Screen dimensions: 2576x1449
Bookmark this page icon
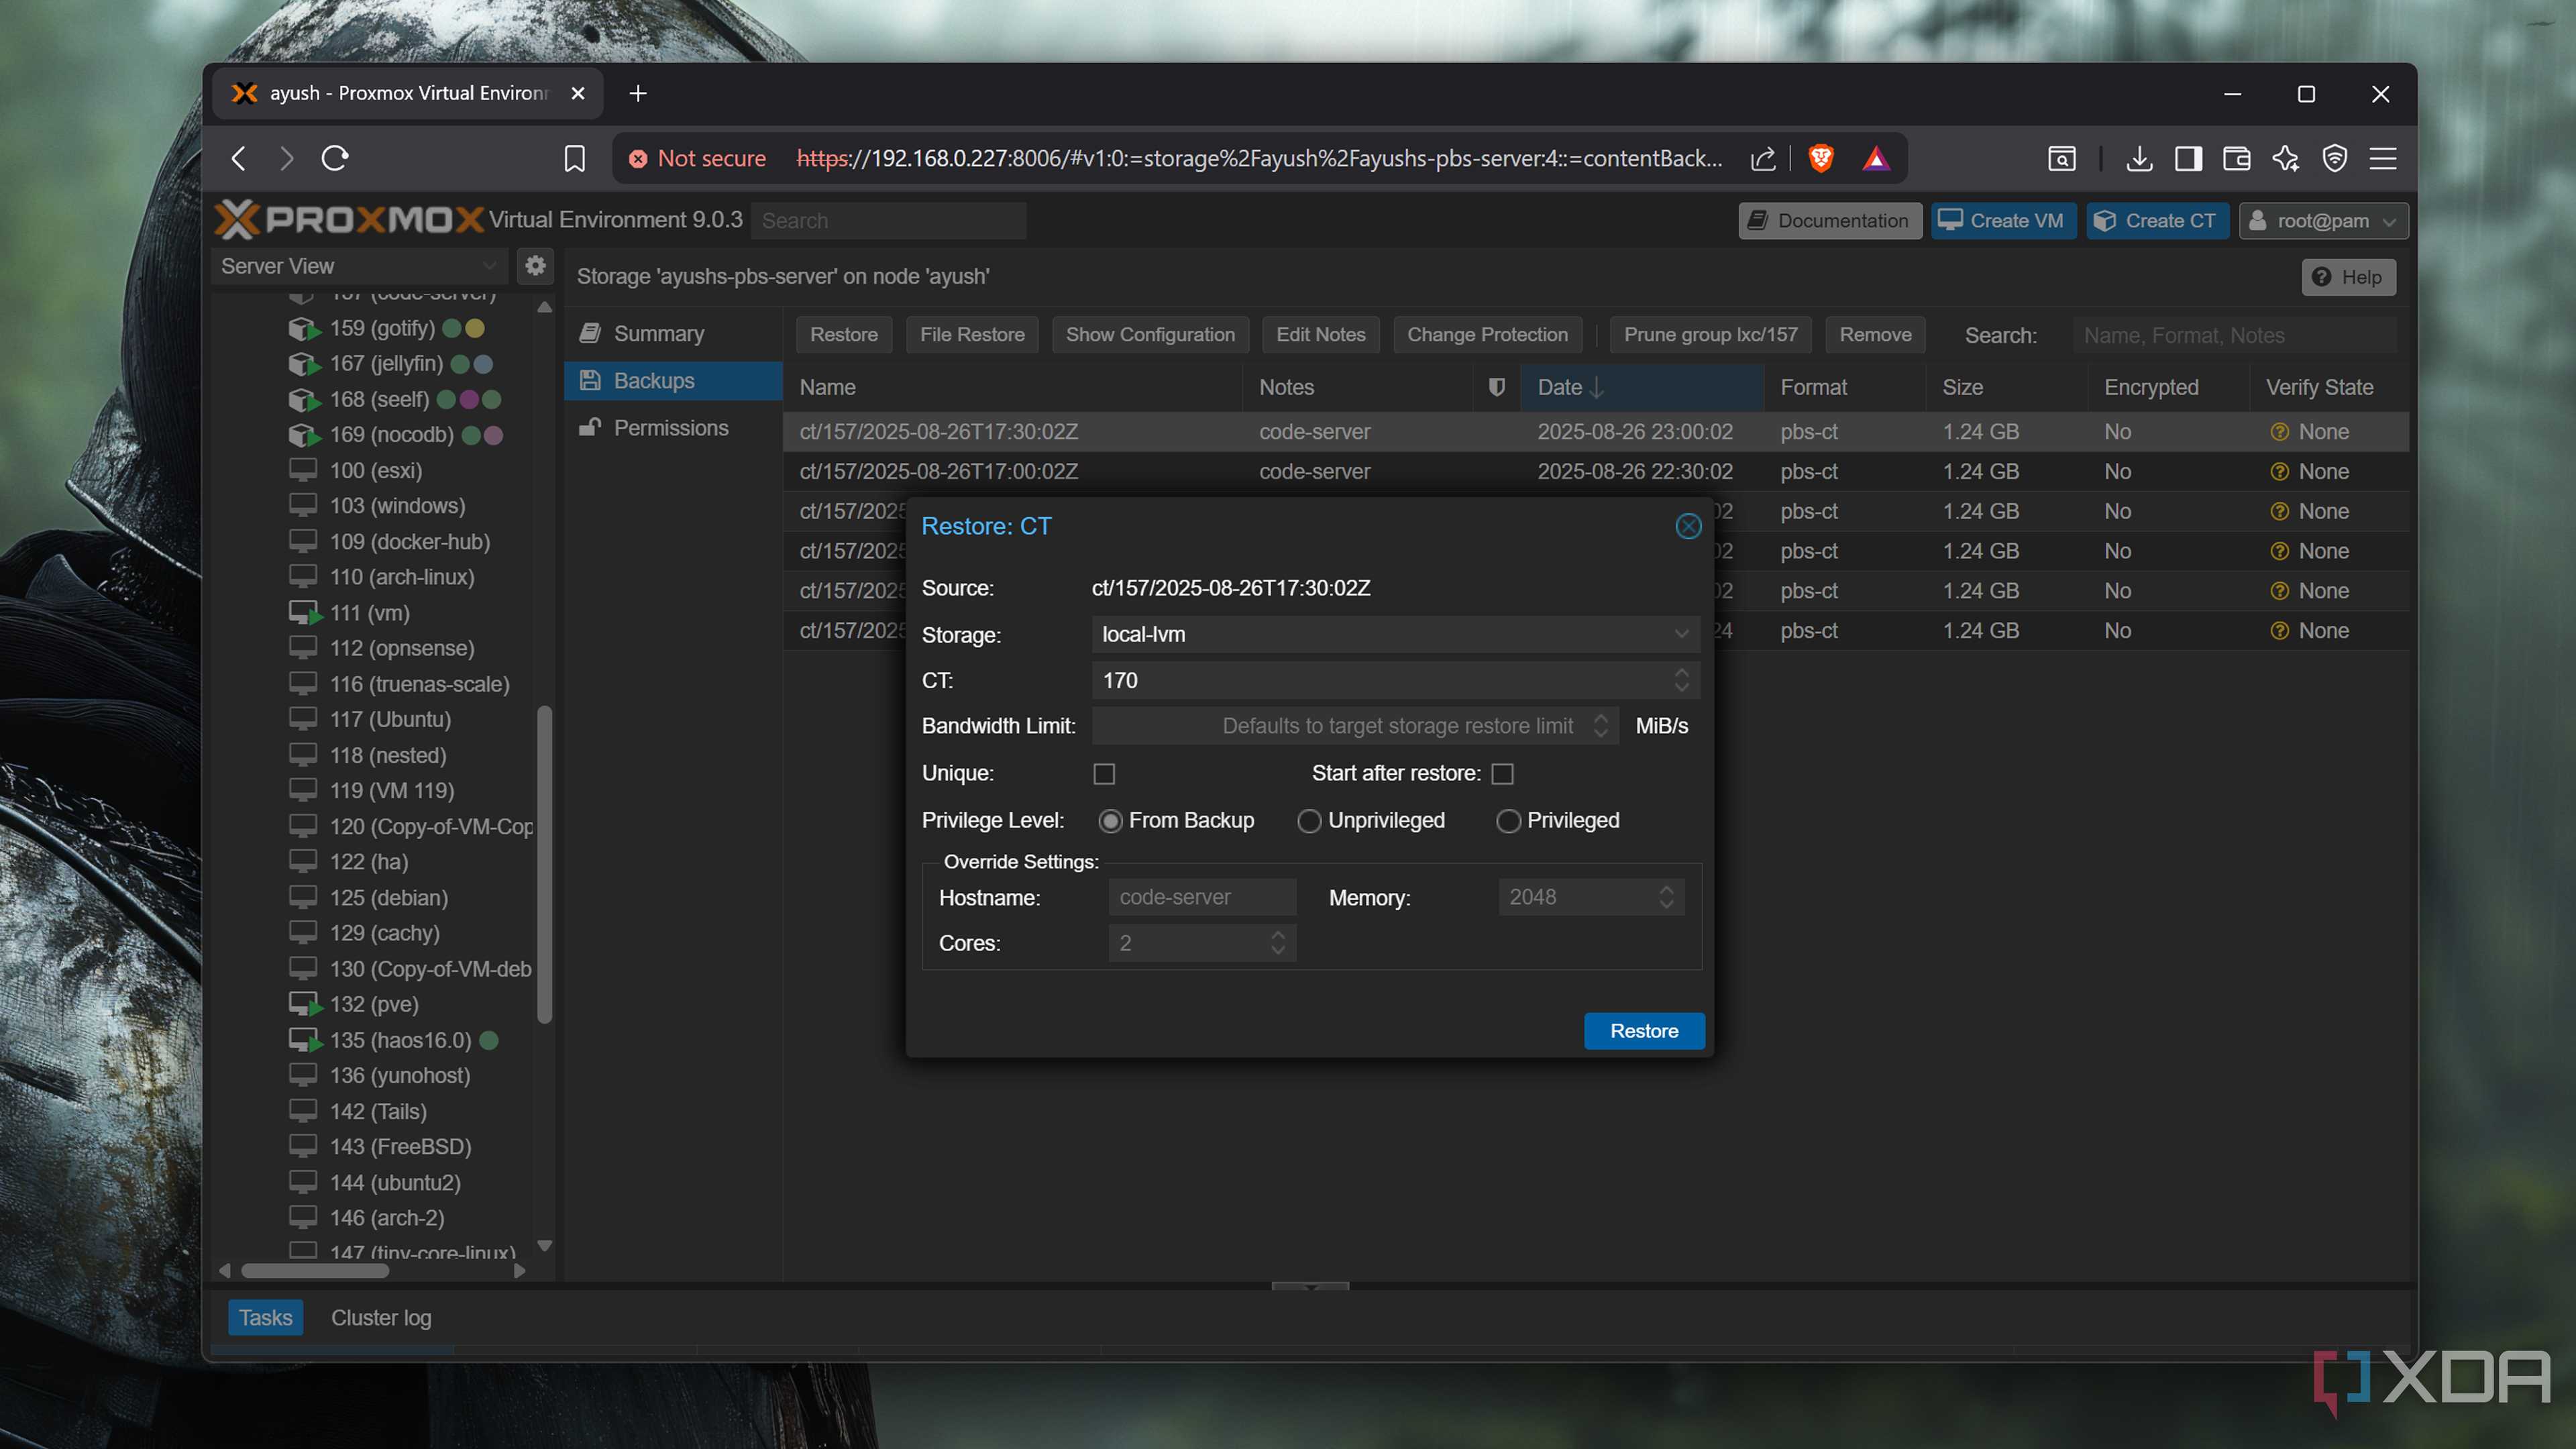(x=574, y=158)
